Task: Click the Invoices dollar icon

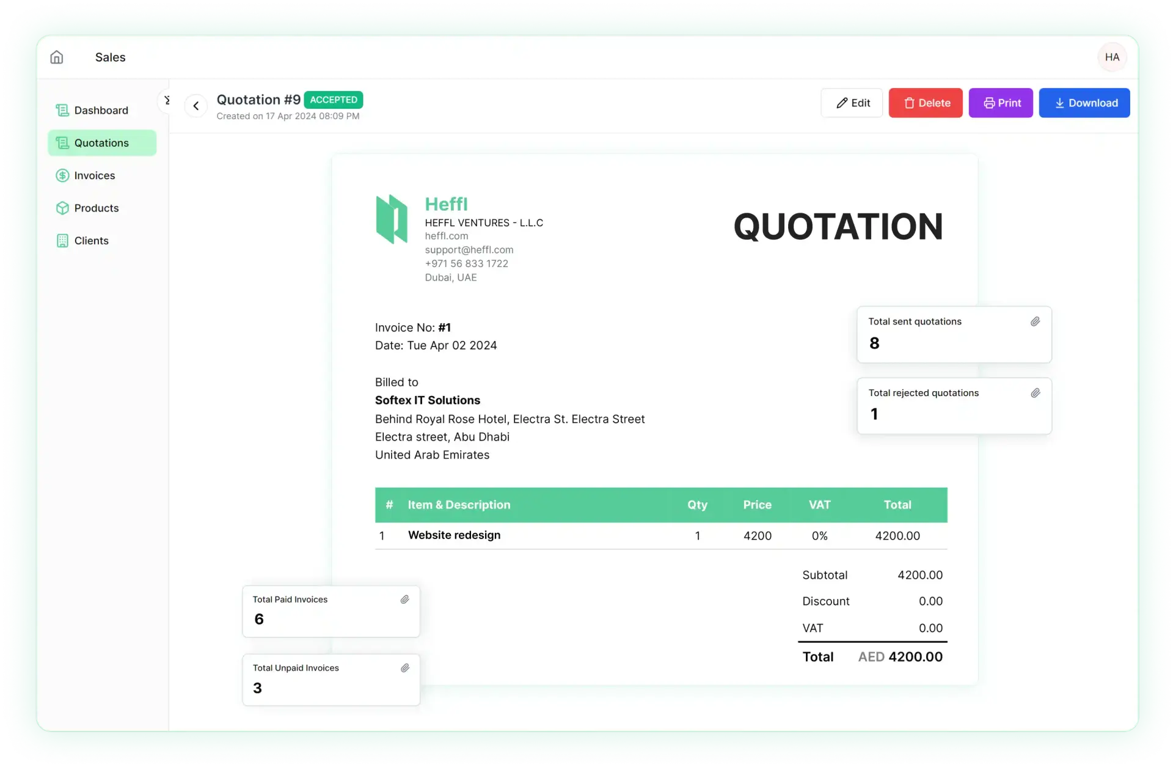Action: click(62, 176)
